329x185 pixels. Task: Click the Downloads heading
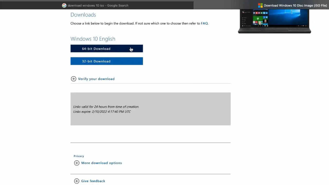83,15
